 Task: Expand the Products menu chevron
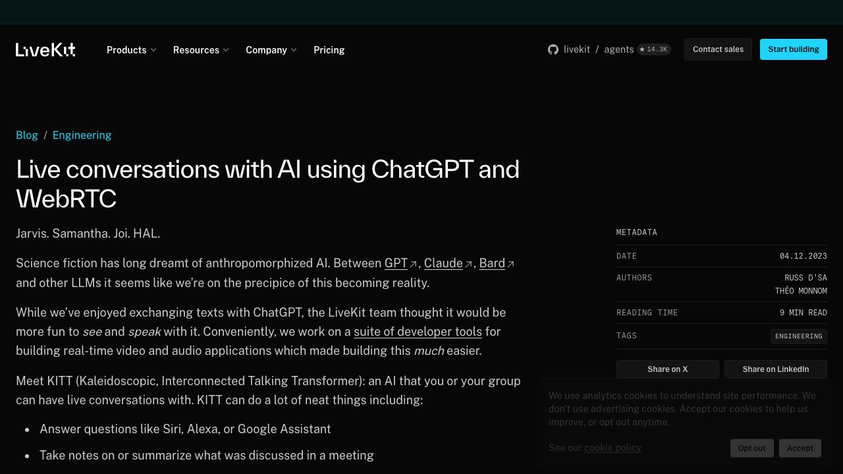[x=153, y=50]
